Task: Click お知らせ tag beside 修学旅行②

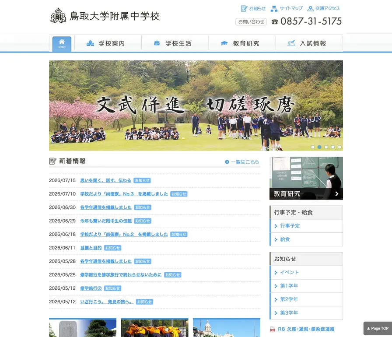Action: (x=112, y=288)
